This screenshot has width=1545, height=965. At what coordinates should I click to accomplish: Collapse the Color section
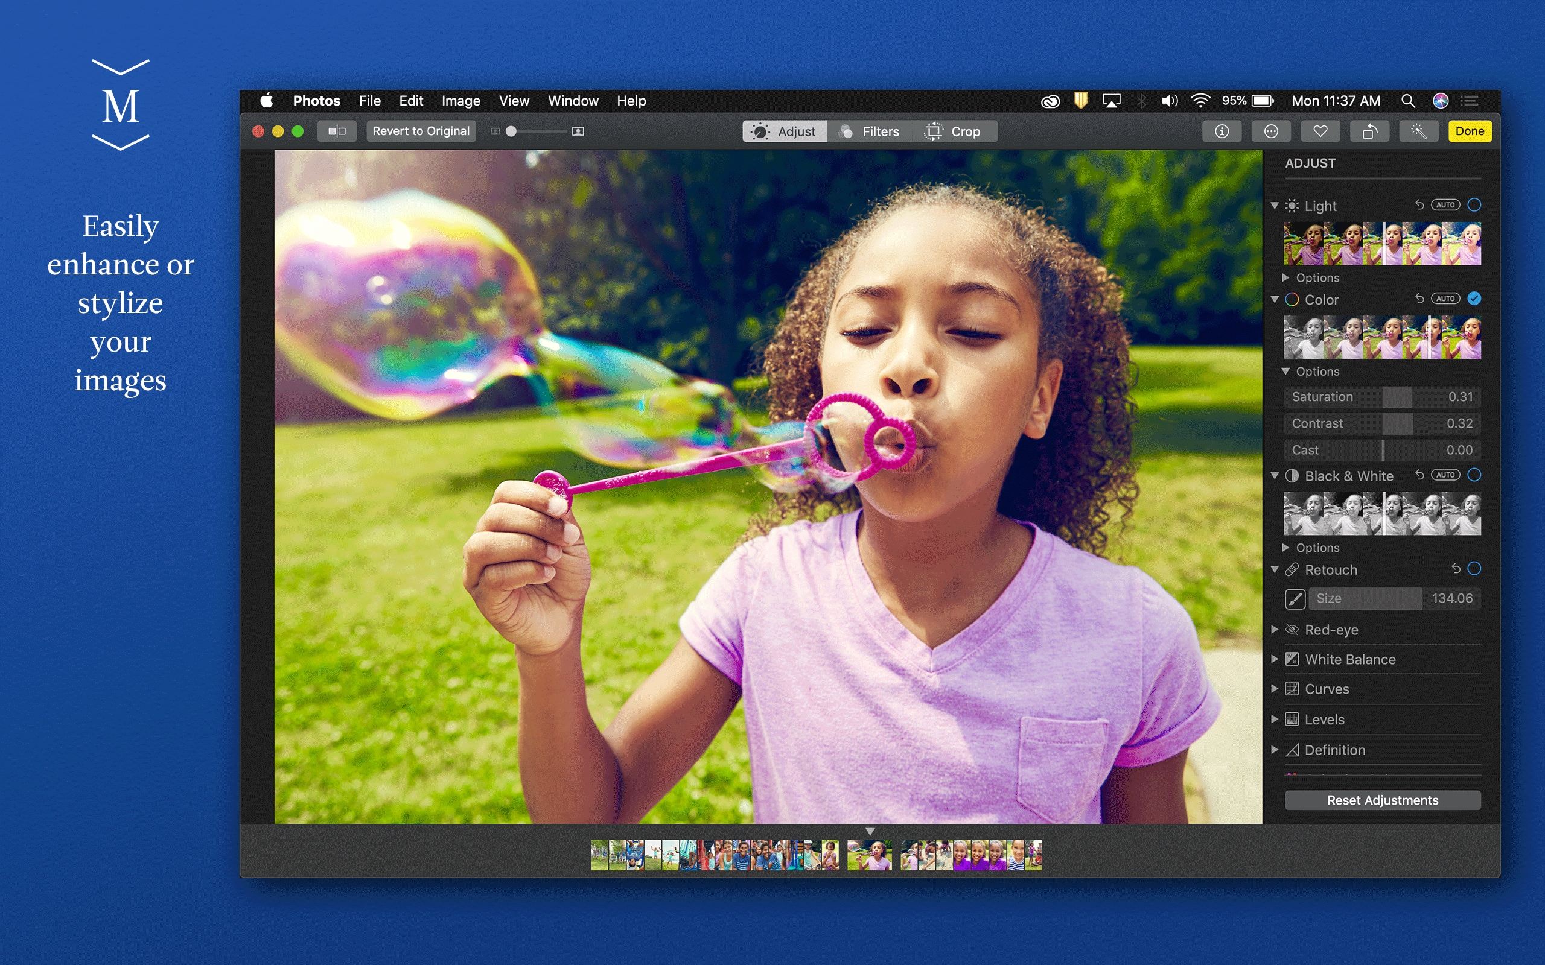(x=1274, y=299)
